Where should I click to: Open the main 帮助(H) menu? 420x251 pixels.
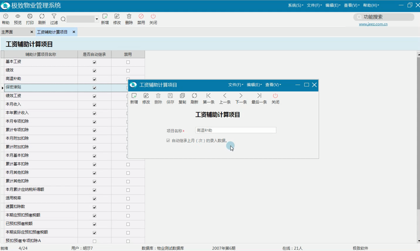[x=371, y=5]
